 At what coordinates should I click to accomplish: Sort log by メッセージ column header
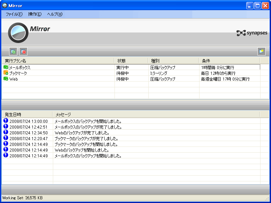click(156, 114)
